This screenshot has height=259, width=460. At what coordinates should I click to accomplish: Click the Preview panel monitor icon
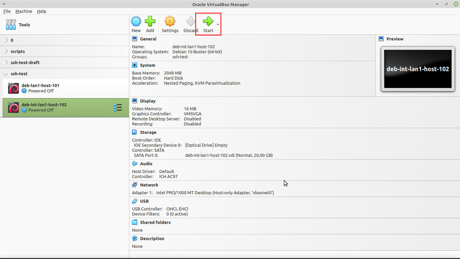381,39
